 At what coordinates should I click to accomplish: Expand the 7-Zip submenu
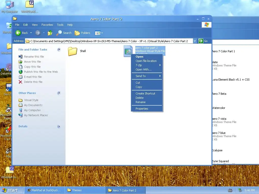(147, 65)
